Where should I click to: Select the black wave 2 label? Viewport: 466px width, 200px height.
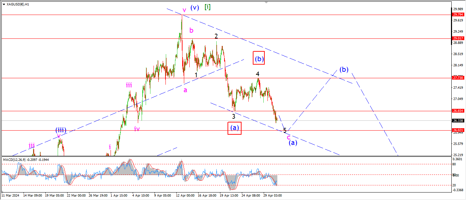tap(216, 36)
